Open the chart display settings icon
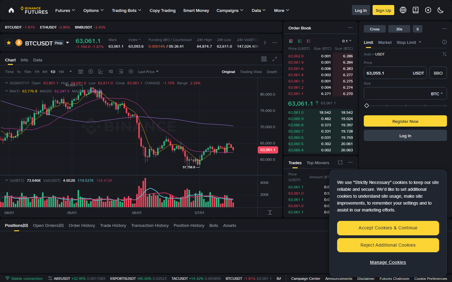Screen dimensions: 452x282 (x=121, y=72)
